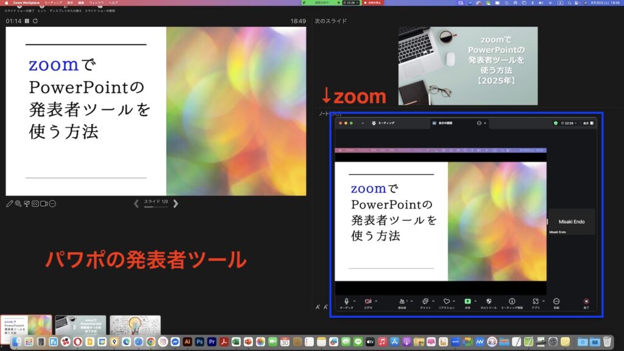
Task: Launch Illustrator from the Dock
Action: coord(188,342)
